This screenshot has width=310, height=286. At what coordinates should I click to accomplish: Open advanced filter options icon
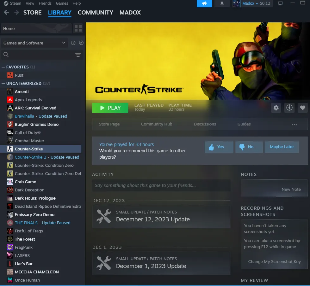[78, 55]
